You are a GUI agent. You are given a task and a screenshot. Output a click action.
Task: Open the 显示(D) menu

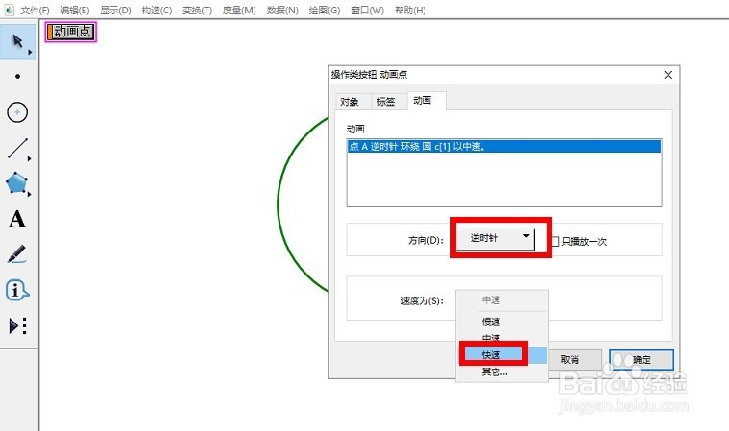click(116, 10)
